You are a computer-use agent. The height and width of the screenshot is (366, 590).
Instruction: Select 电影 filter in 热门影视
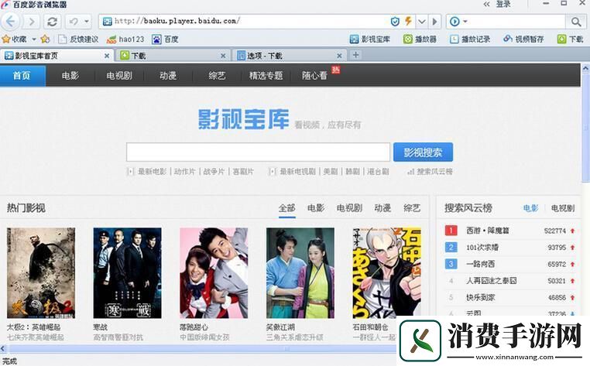(x=316, y=208)
